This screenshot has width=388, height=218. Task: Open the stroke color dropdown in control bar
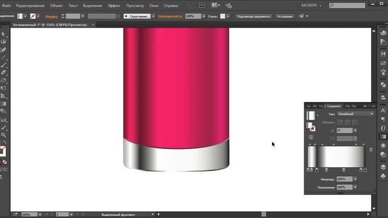(38, 16)
